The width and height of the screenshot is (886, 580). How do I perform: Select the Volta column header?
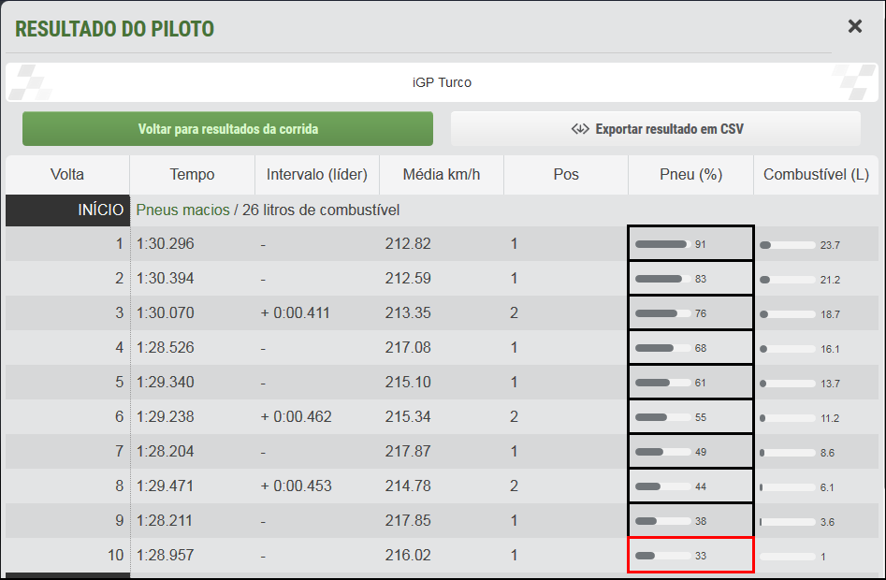coord(67,175)
